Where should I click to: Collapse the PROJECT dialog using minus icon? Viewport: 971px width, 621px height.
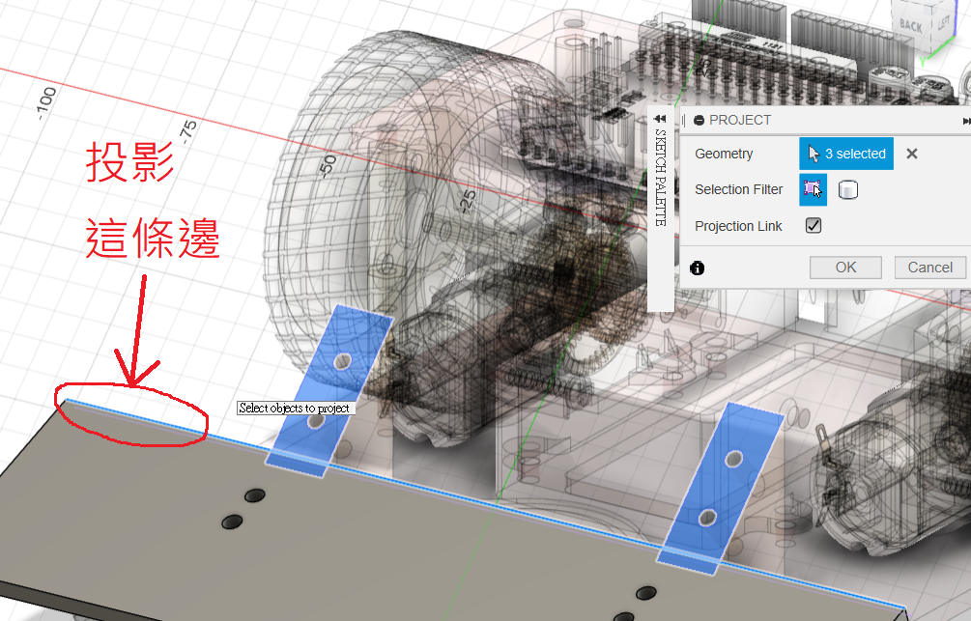tap(699, 120)
